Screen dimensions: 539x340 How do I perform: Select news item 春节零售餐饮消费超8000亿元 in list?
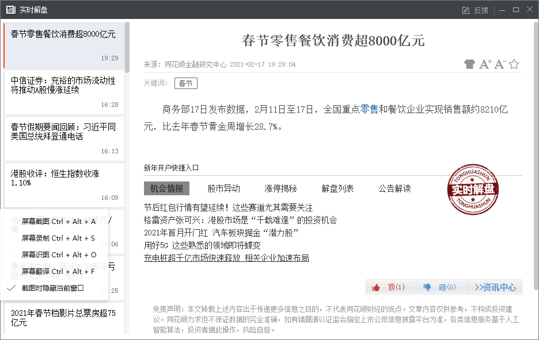(64, 45)
